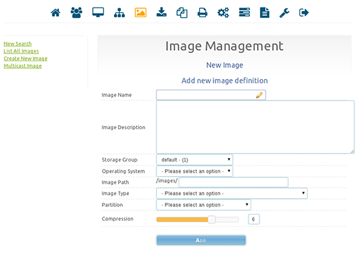
Task: Click the Image Path input field
Action: (233, 182)
